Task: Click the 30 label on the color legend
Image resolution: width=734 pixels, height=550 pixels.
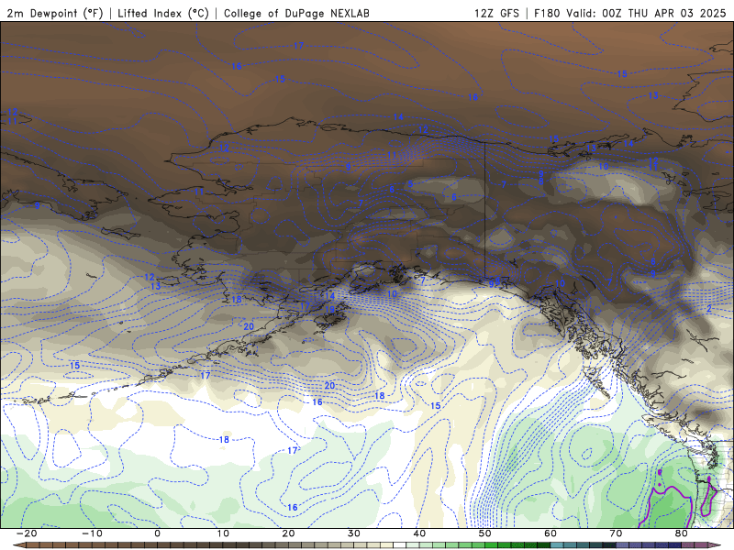Action: click(x=354, y=533)
